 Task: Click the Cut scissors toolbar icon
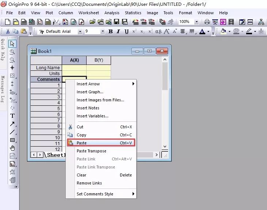[x=8, y=31]
